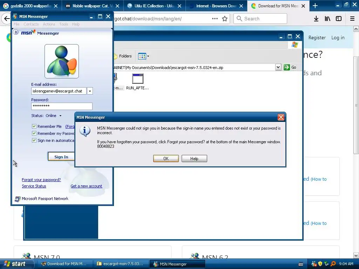Image resolution: width=359 pixels, height=269 pixels.
Task: Toggle the browser sidebar icon
Action: (339, 19)
